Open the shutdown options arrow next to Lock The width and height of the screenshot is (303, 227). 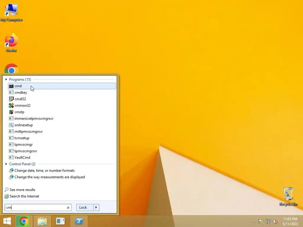[x=96, y=207]
